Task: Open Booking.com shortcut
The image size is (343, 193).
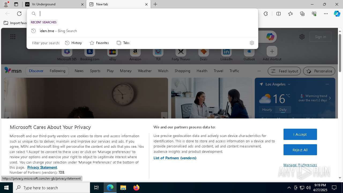Action: coord(90,54)
